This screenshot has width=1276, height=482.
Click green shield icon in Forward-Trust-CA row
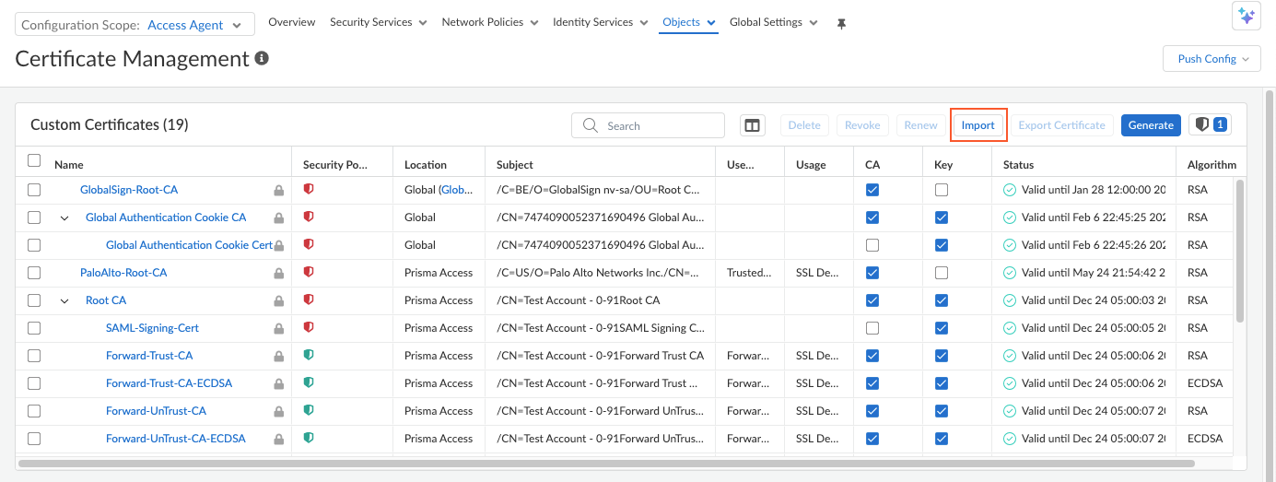[309, 355]
